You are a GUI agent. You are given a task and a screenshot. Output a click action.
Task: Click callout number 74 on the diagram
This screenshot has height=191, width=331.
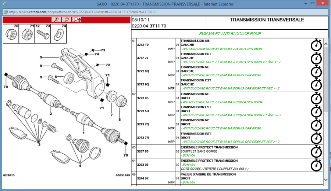click(x=97, y=54)
